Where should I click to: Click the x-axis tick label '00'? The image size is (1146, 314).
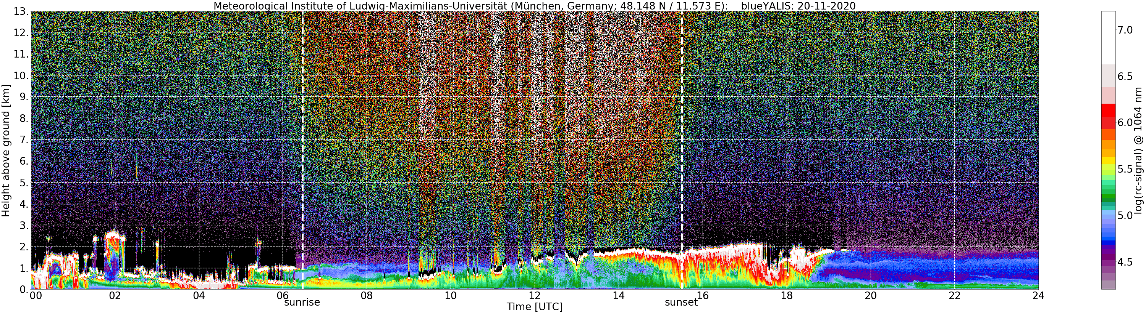coord(36,295)
